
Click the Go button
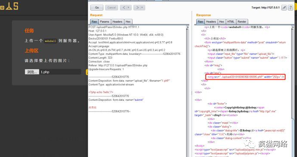97,8
